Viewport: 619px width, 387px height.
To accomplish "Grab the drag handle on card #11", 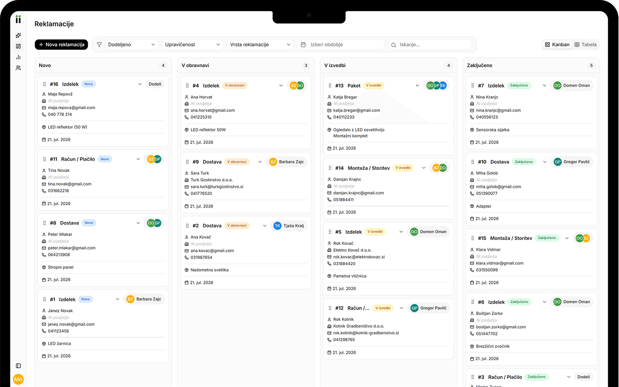I will pos(45,159).
